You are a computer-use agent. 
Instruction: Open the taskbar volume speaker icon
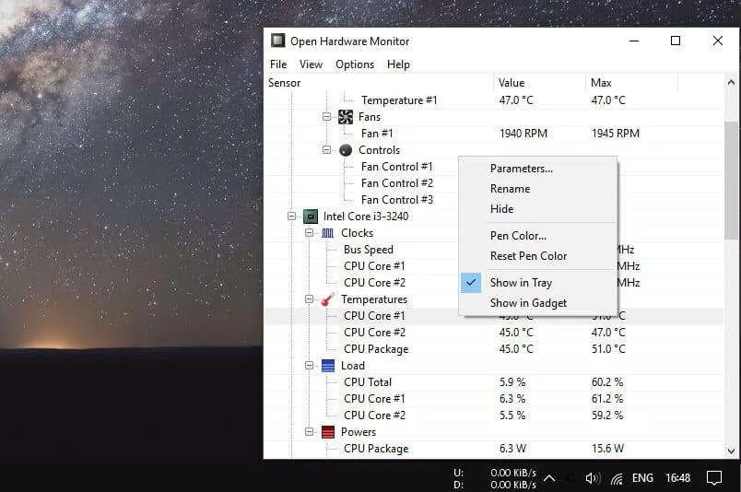(593, 479)
